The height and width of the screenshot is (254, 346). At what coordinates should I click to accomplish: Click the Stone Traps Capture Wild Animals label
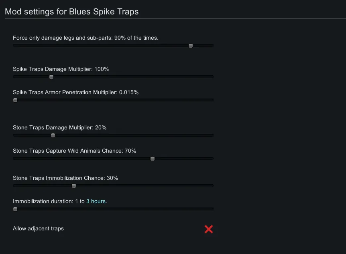(x=74, y=151)
